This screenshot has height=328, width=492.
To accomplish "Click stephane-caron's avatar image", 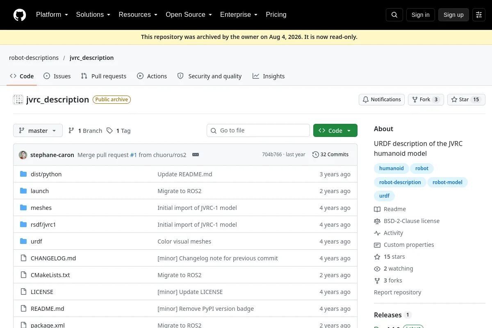I will click(23, 155).
